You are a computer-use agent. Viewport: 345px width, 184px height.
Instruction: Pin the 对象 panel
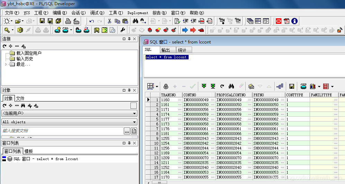129,90
